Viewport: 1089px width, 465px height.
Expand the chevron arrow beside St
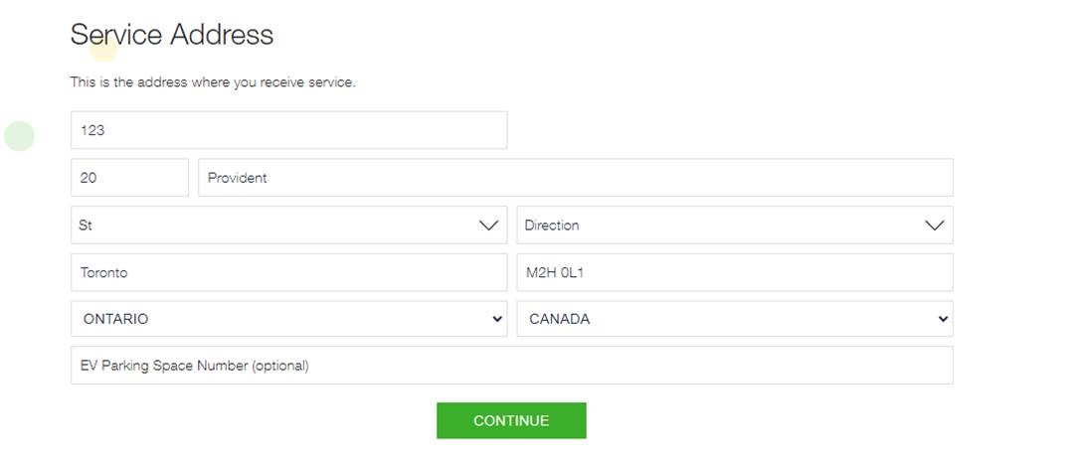pyautogui.click(x=489, y=226)
